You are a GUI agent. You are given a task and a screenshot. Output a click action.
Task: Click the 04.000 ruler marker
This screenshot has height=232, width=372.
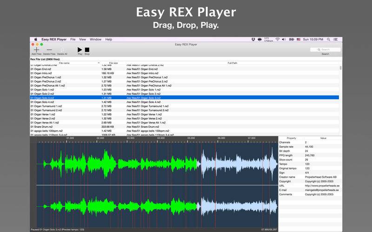pyautogui.click(x=160, y=138)
